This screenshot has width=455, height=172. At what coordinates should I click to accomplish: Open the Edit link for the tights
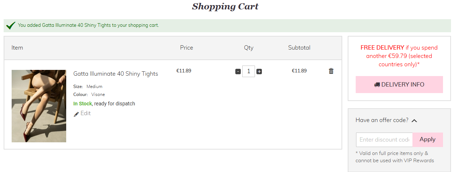[x=85, y=113]
